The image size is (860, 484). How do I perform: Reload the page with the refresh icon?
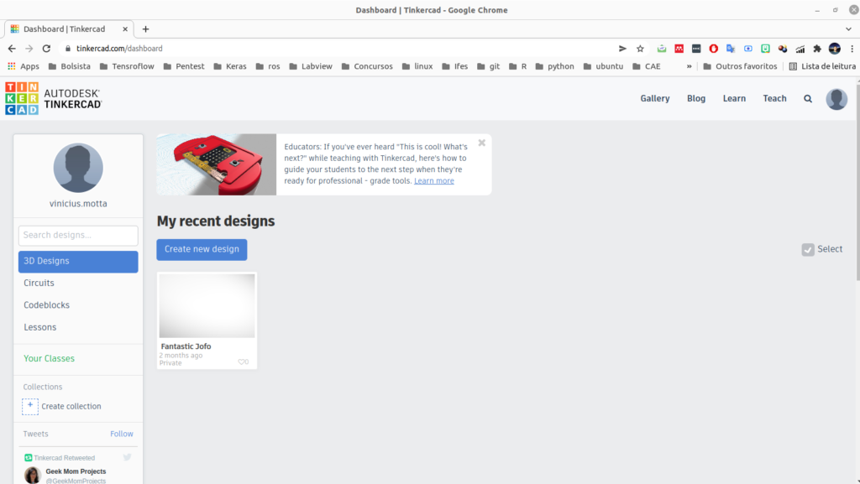47,48
